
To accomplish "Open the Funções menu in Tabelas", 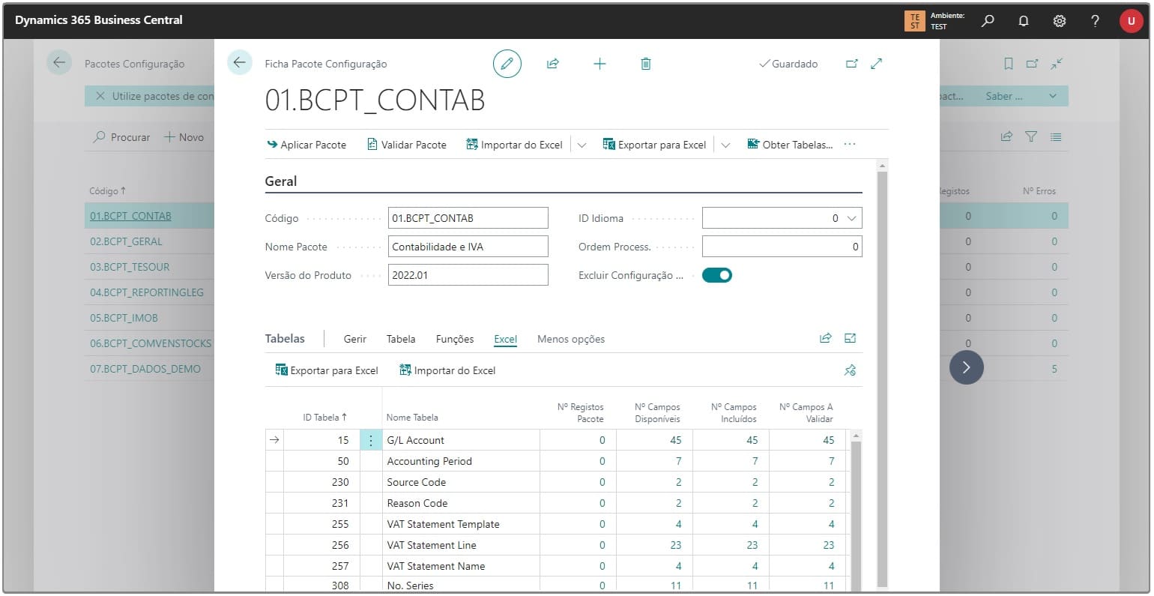I will pos(455,339).
